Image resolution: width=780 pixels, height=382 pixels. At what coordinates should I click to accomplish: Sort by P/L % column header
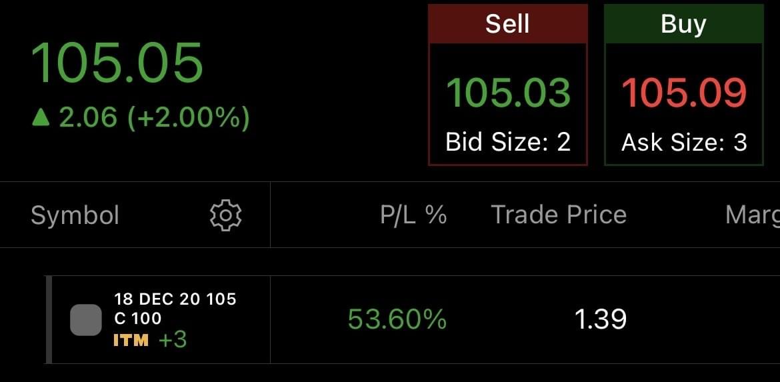click(x=413, y=215)
